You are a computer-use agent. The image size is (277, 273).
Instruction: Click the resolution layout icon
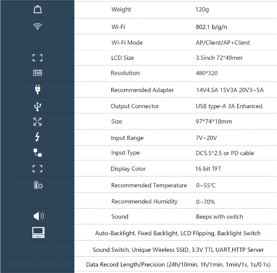tap(38, 73)
